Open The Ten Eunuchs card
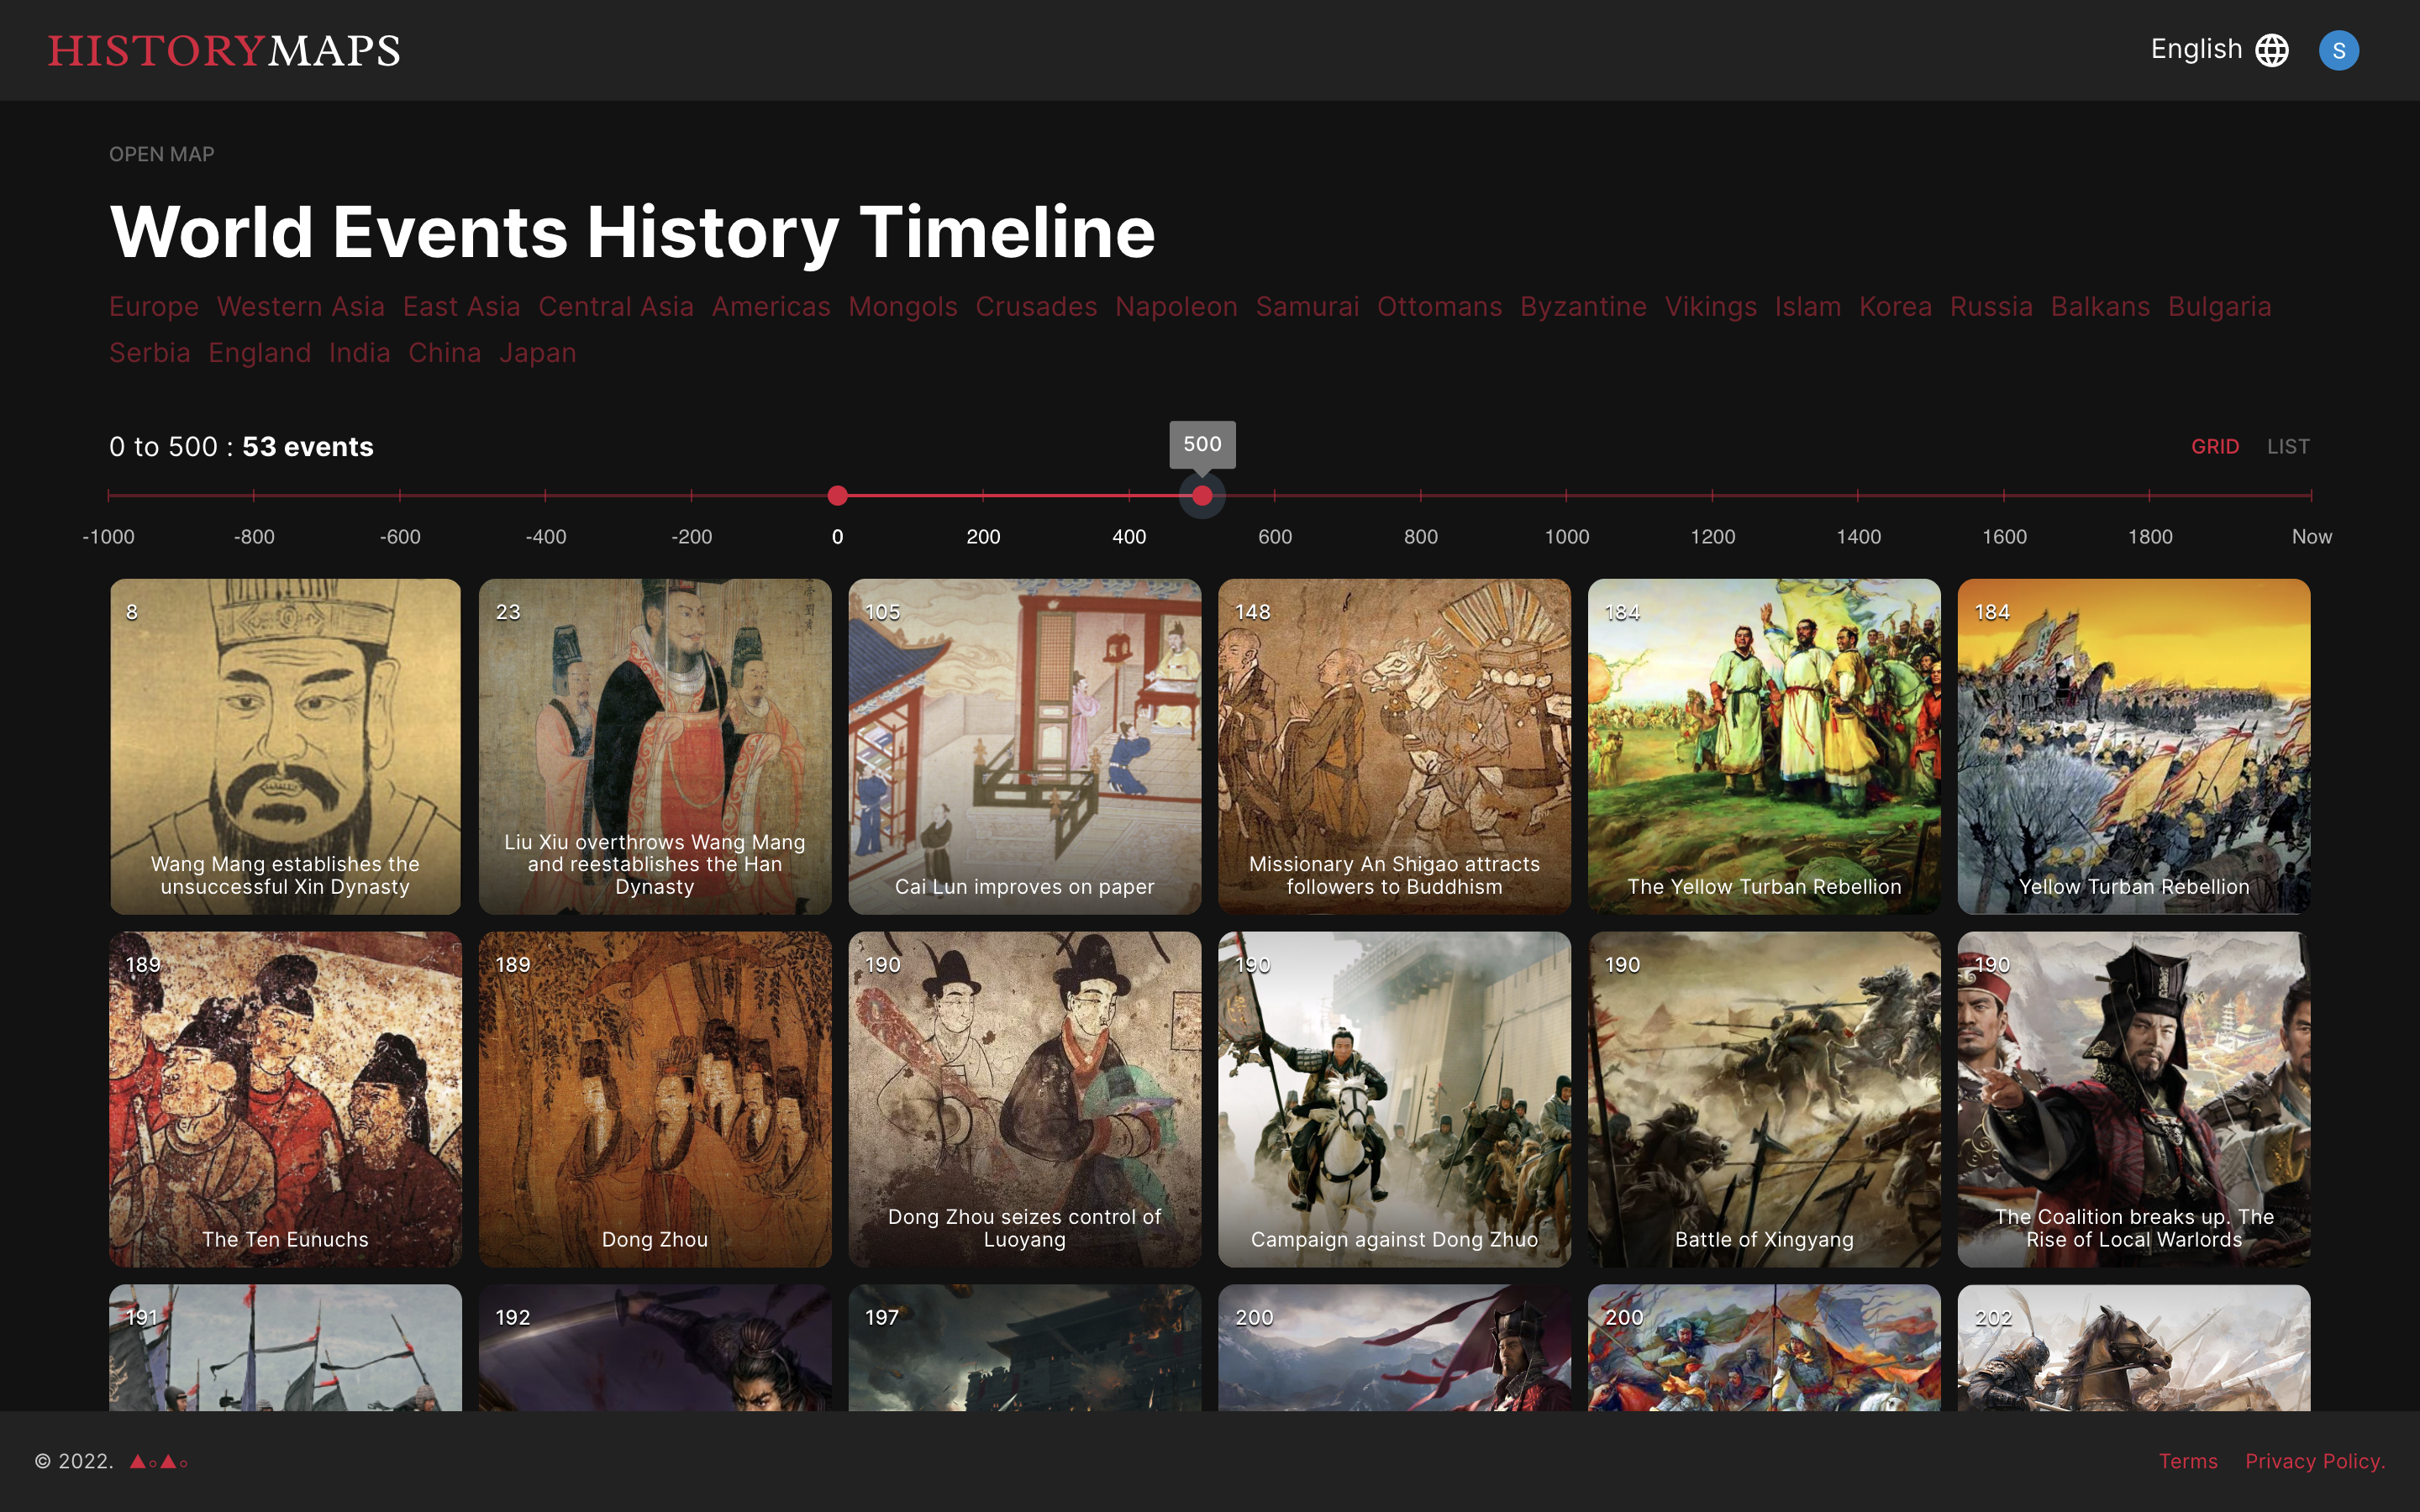The width and height of the screenshot is (2420, 1512). coord(285,1099)
